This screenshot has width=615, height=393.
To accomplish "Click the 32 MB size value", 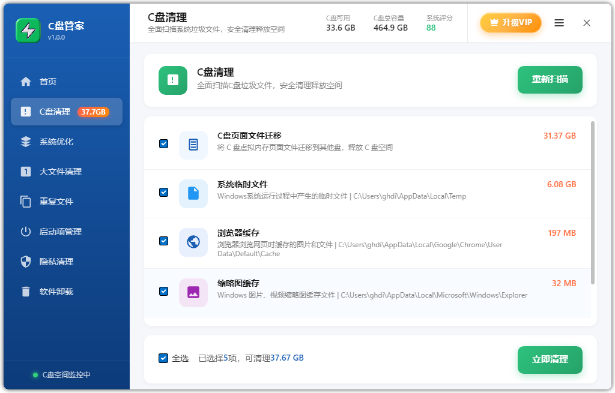I will [x=564, y=284].
